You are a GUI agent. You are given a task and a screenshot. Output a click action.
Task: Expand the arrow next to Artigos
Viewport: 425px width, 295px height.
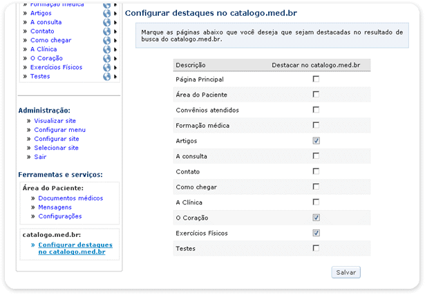[115, 13]
